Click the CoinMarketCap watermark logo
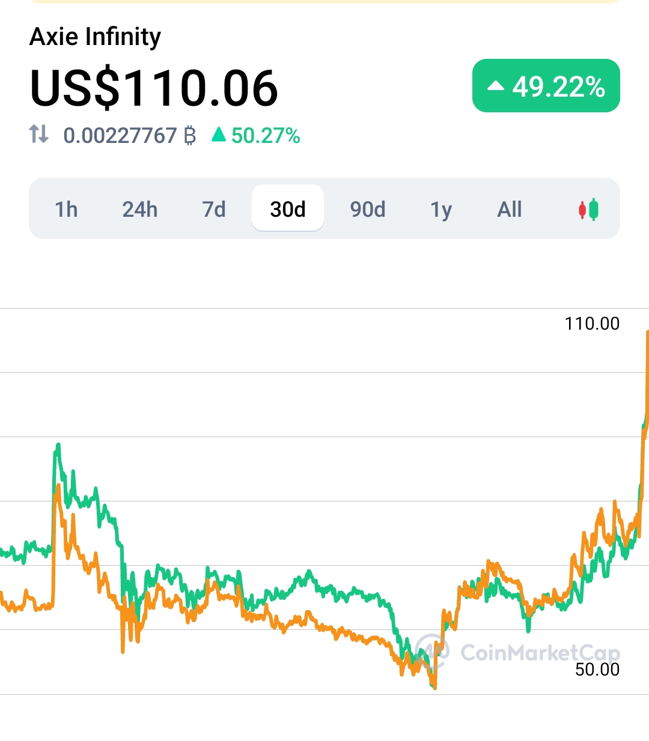This screenshot has width=649, height=741. tap(433, 652)
